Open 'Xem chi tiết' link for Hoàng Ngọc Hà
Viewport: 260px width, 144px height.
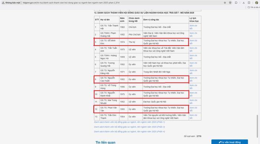pos(193,57)
